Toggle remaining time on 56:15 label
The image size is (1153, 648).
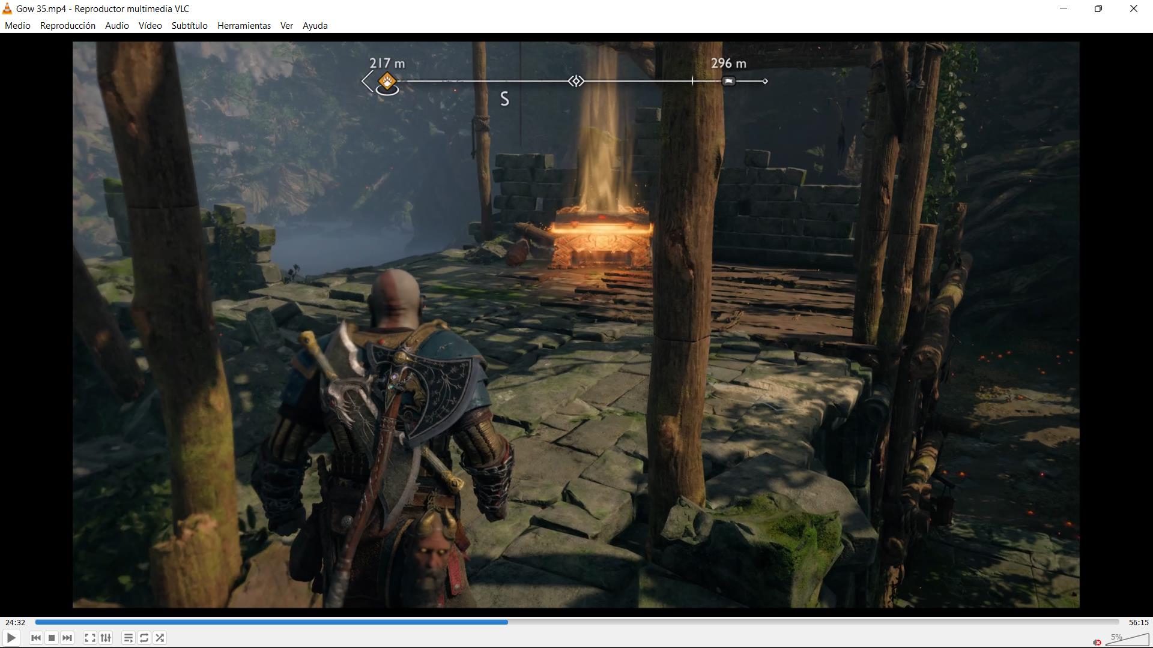coord(1138,623)
